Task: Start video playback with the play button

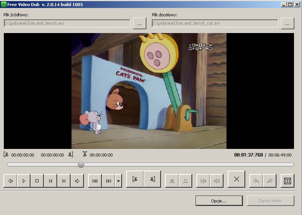Action: coord(24,181)
